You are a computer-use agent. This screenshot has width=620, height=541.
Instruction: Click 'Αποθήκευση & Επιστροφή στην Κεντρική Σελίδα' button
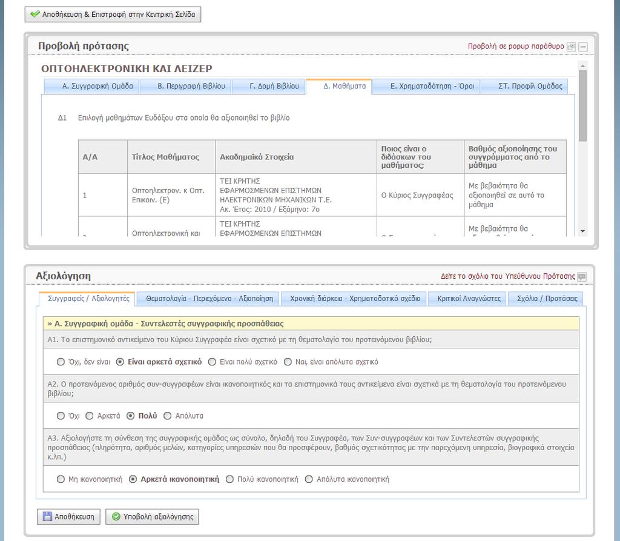pyautogui.click(x=113, y=15)
